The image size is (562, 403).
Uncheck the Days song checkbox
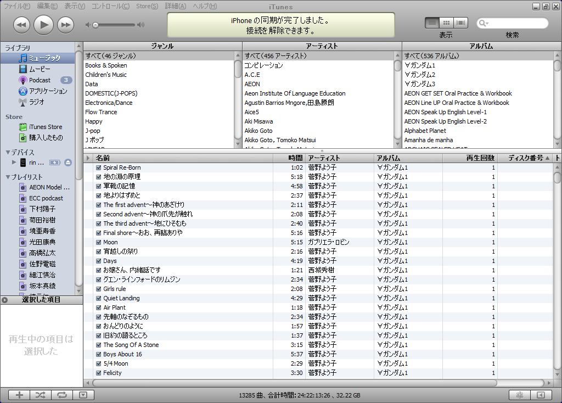pos(99,261)
